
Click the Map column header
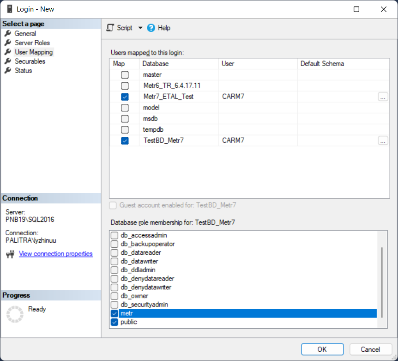coord(124,63)
